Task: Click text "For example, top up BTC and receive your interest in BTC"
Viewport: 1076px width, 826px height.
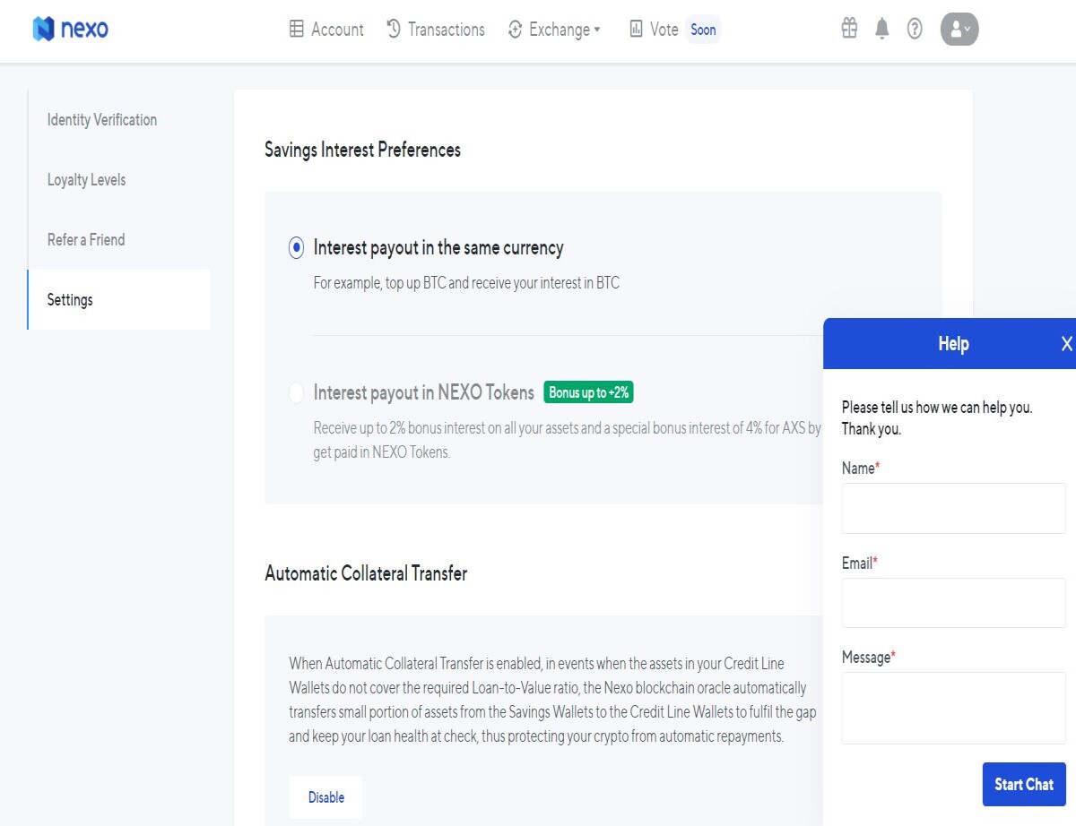Action: click(466, 283)
